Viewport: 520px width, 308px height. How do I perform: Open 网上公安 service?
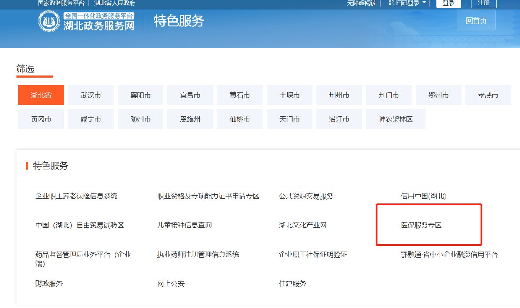pos(171,284)
